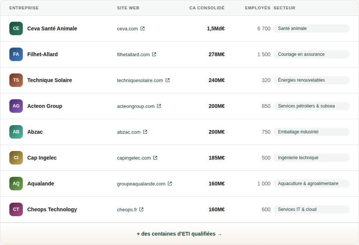Screen dimensions: 359x245
Task: Visit the acteongroup.com website link
Action: click(x=135, y=106)
